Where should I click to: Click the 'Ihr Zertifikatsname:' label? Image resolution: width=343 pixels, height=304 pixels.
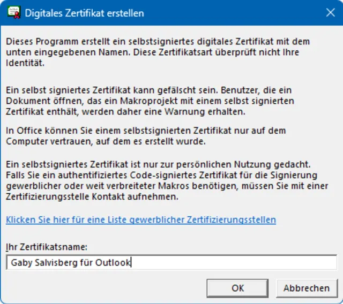(47, 246)
